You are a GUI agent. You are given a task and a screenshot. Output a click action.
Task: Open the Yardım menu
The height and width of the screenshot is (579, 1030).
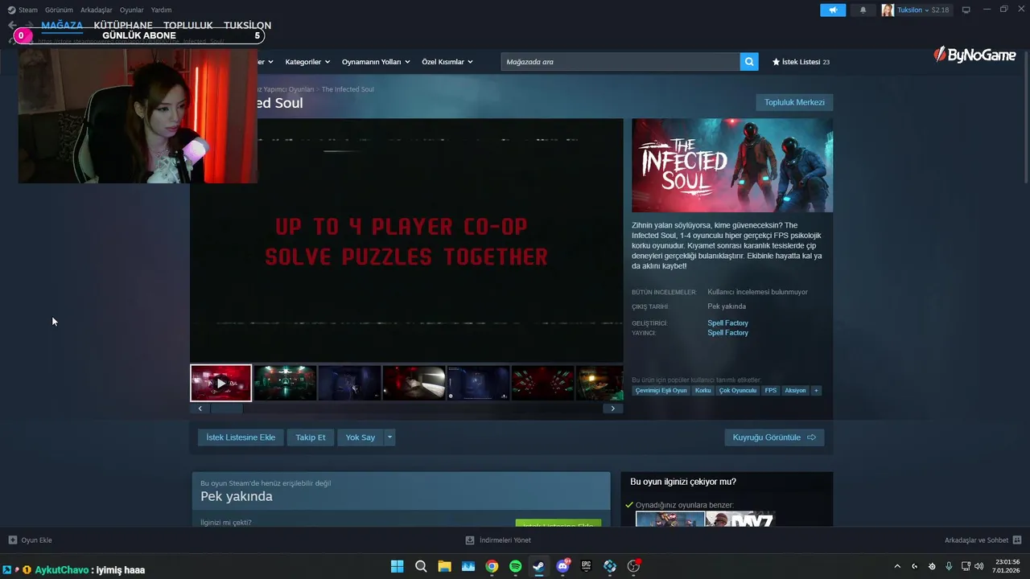(x=161, y=10)
